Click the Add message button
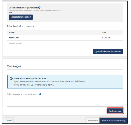131x125 pixels. 115,111
